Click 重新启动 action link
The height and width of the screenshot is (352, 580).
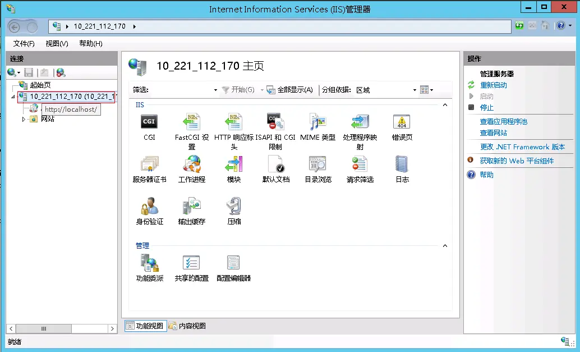[x=494, y=85]
